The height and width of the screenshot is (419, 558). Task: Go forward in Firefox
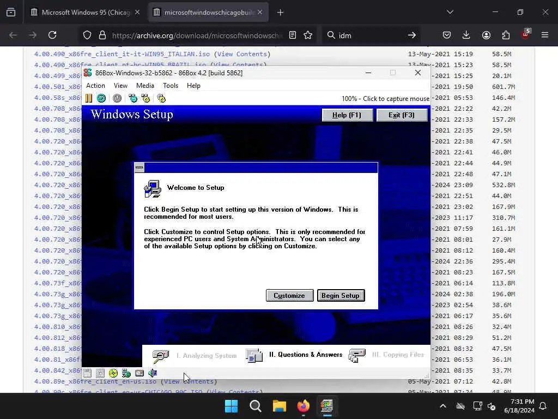(33, 35)
